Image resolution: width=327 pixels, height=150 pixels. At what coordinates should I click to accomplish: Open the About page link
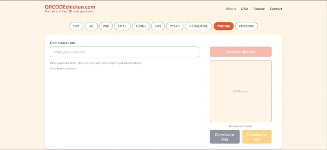pos(231,9)
